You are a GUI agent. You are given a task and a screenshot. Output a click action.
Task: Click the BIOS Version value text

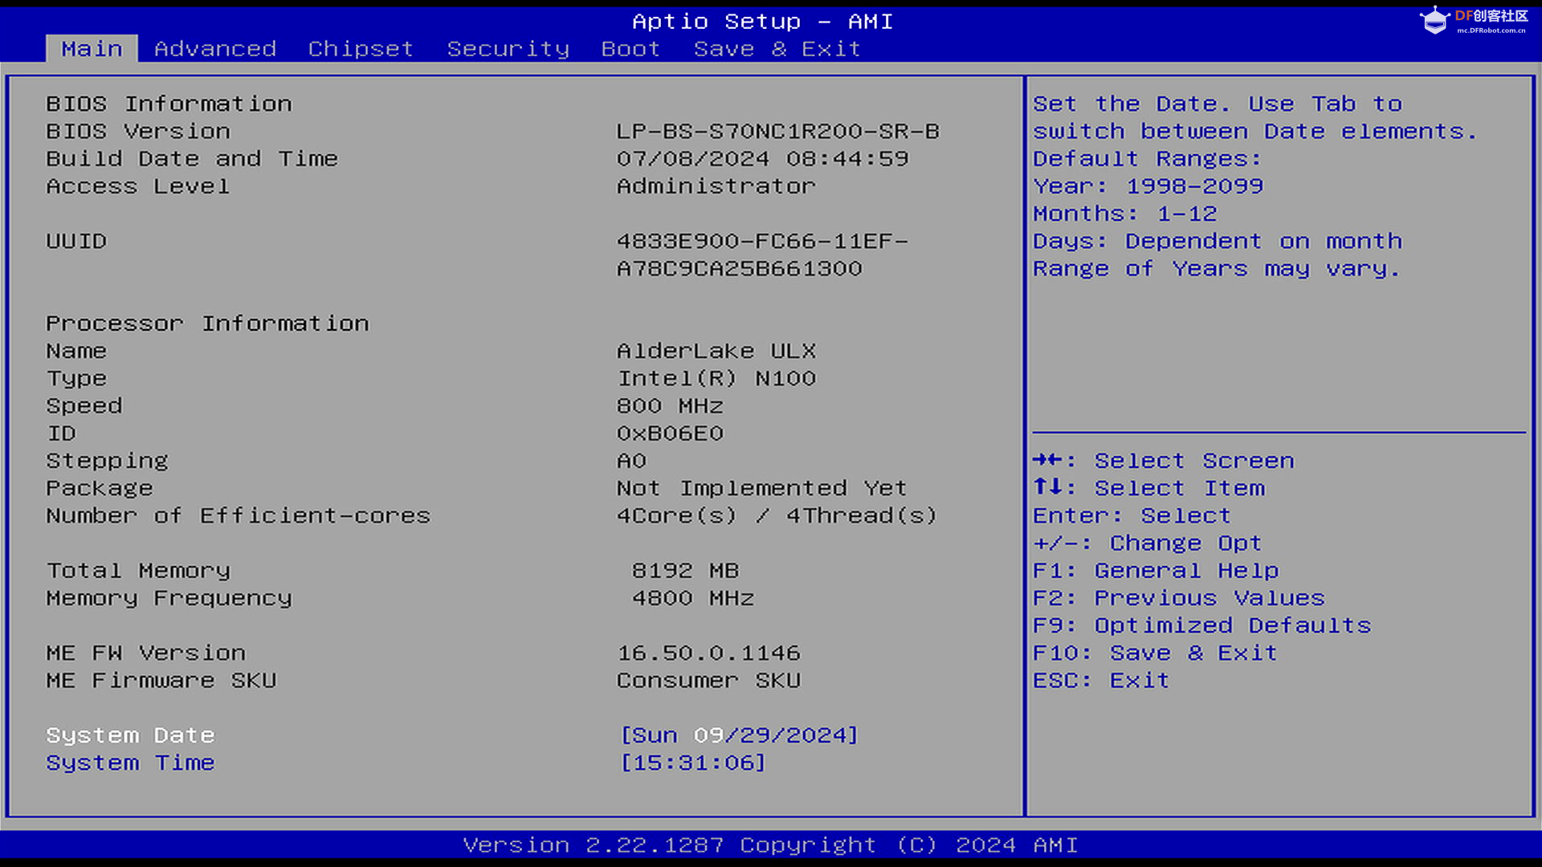tap(777, 132)
